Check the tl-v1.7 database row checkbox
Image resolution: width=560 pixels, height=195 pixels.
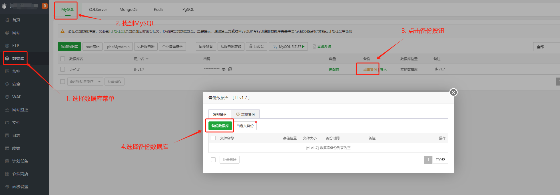tap(63, 69)
